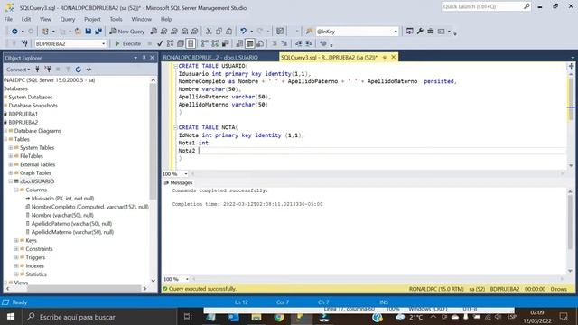Click Display Estimated Execution Plan icon
Image resolution: width=578 pixels, height=325 pixels.
[170, 43]
